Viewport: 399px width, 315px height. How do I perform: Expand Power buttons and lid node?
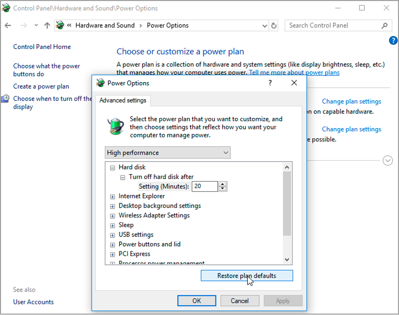tap(112, 245)
